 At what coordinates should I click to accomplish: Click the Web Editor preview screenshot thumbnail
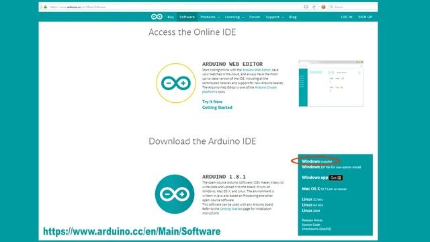point(331,83)
